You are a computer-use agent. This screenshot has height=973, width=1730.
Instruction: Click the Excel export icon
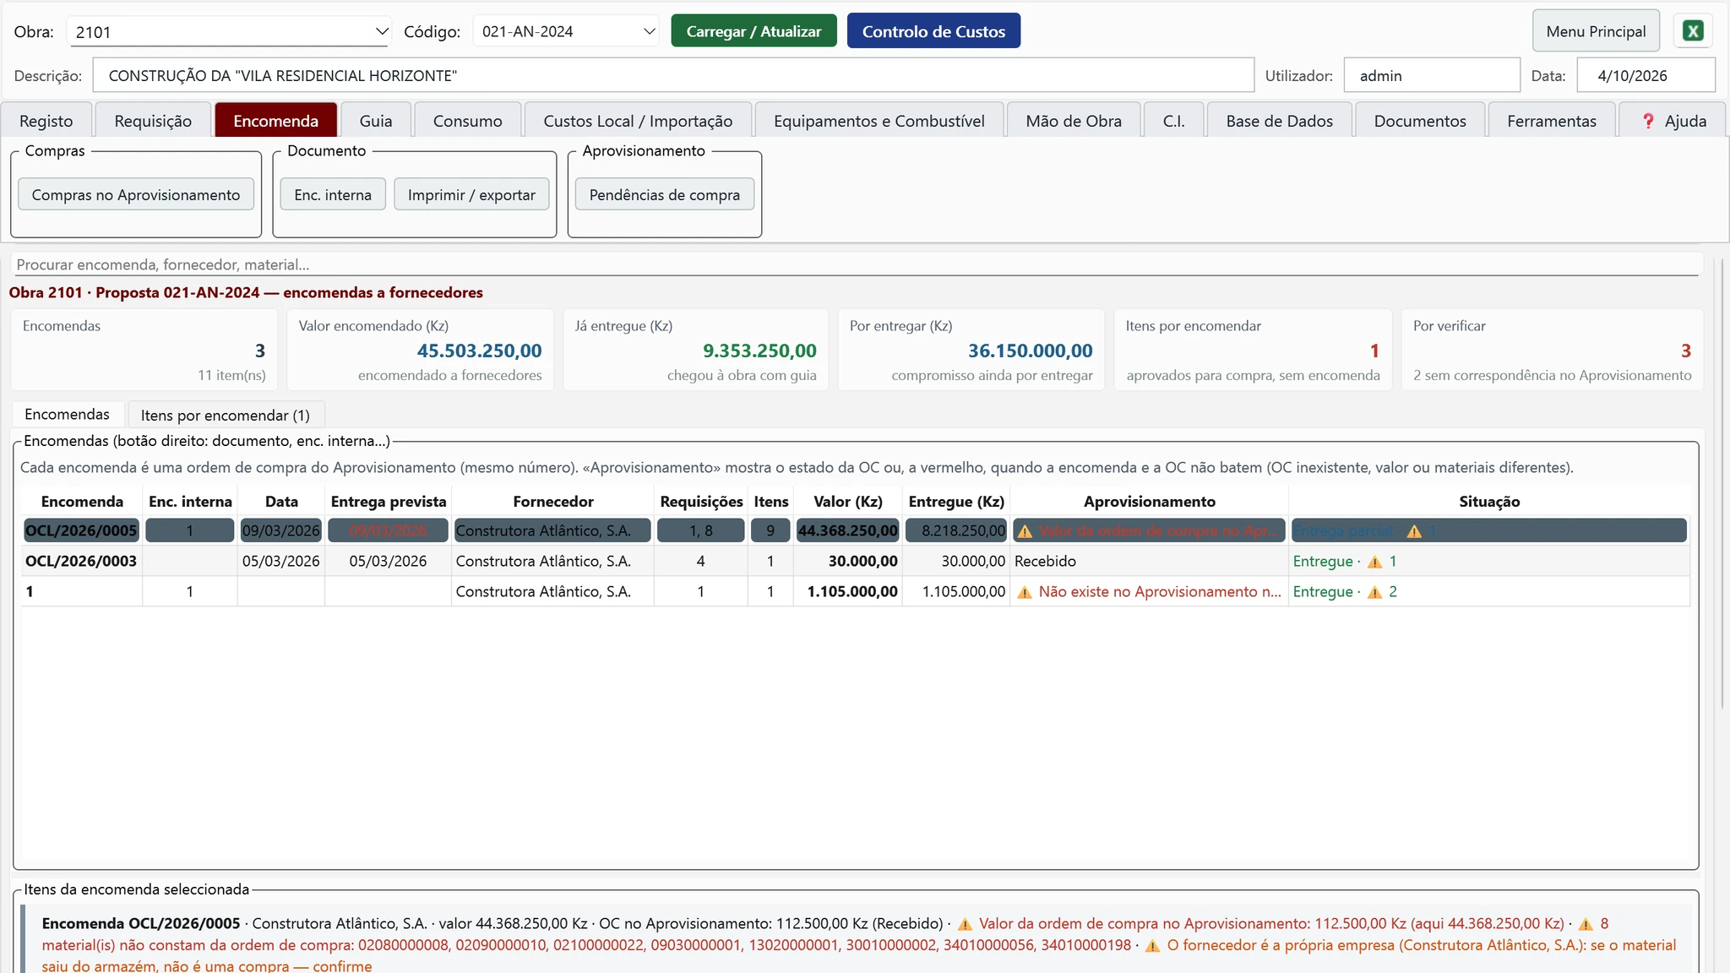[1692, 31]
